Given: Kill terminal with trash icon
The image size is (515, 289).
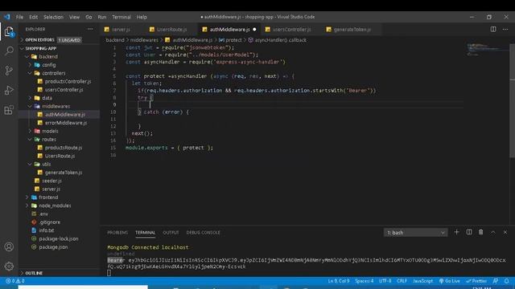Looking at the screenshot, I should [481, 232].
